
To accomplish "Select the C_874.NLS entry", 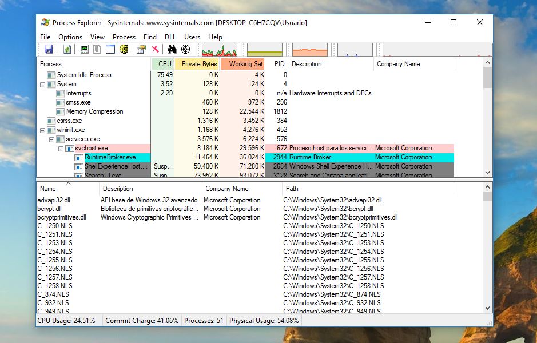I will pyautogui.click(x=53, y=294).
